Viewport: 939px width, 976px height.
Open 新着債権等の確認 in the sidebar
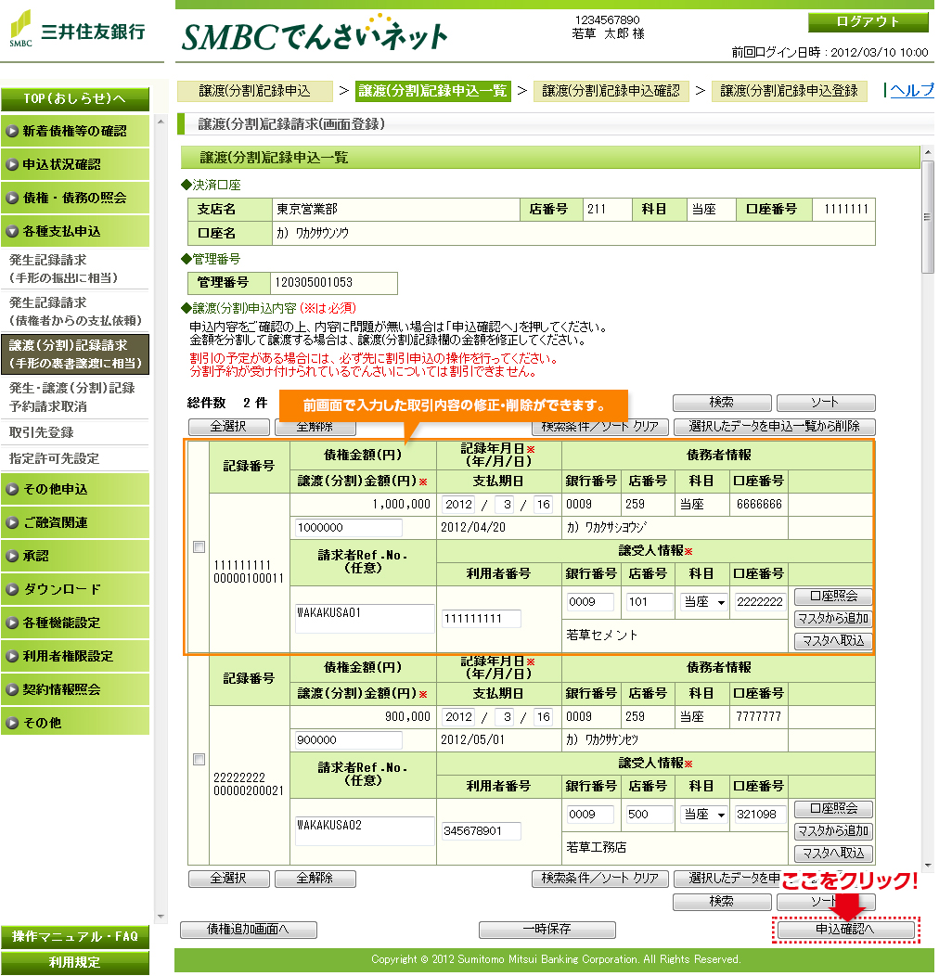75,132
